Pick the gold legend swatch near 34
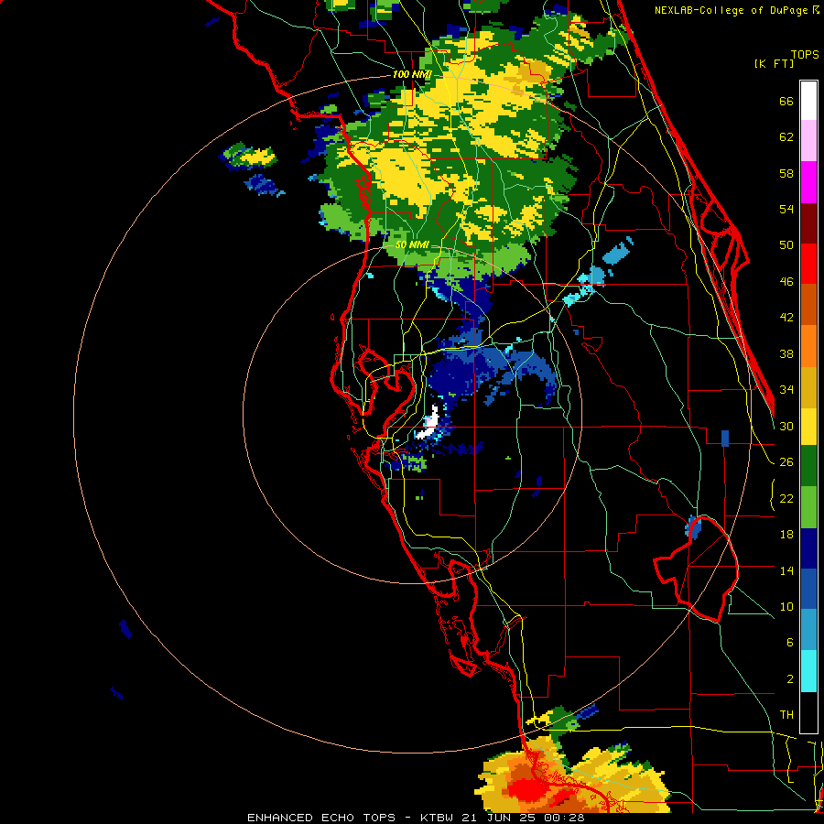 click(x=808, y=387)
